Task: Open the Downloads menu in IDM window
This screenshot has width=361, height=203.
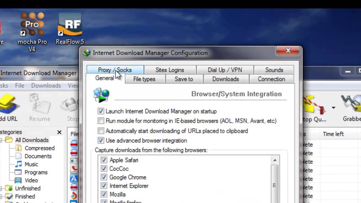Action: point(46,85)
